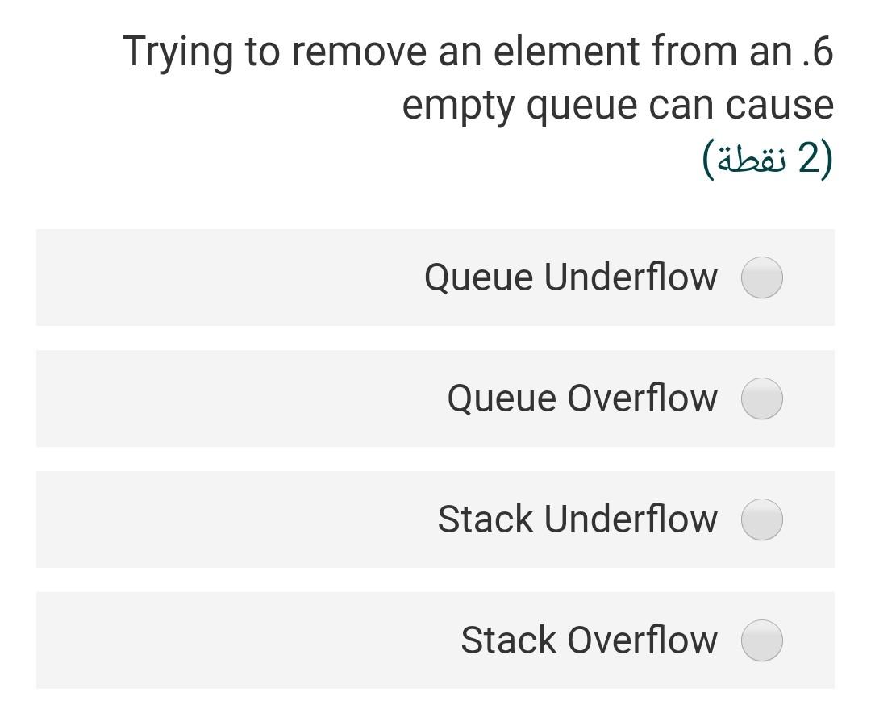This screenshot has width=871, height=705.
Task: Click the Queue Overflow answer row
Action: 435,398
